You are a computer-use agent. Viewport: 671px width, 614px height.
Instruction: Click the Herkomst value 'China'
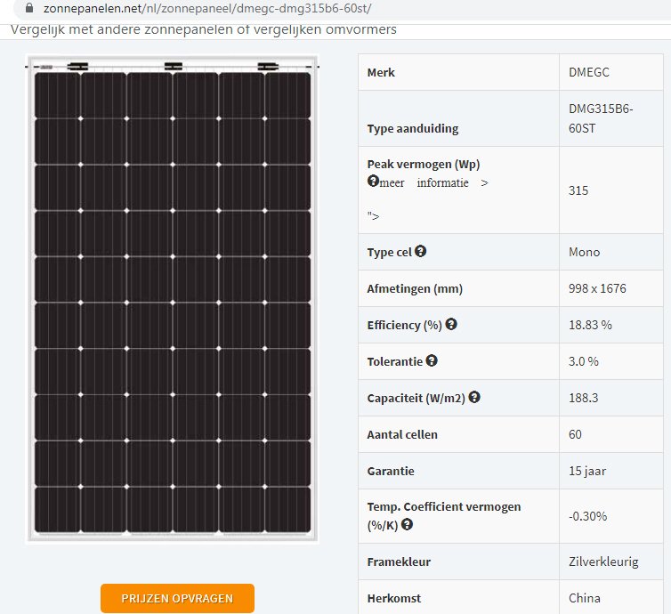click(x=585, y=598)
